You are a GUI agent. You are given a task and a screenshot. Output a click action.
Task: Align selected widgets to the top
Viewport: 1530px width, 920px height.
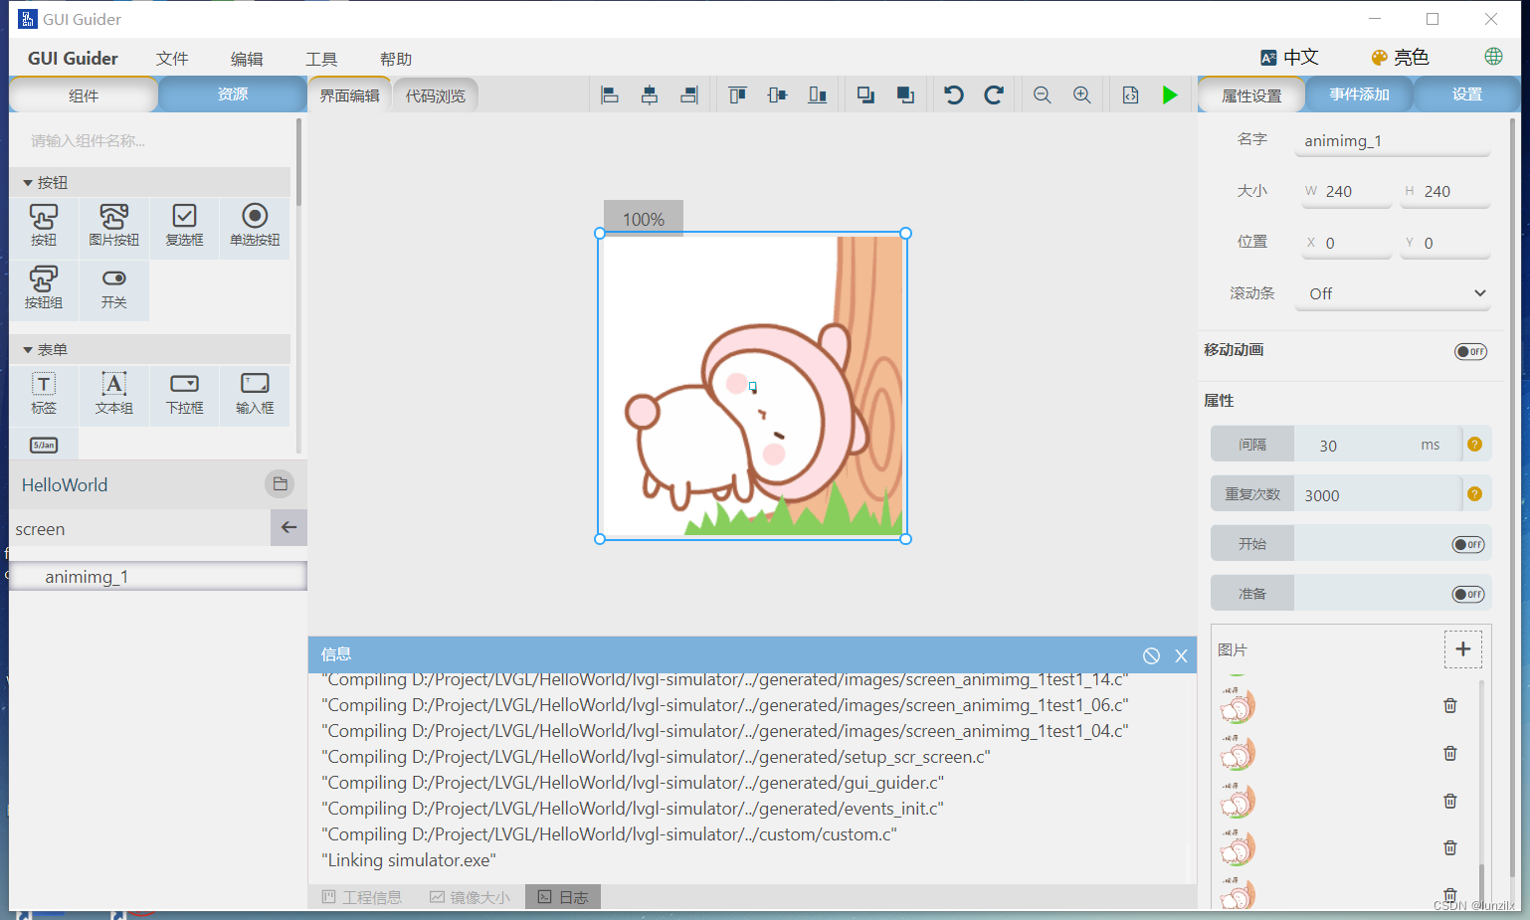[x=737, y=95]
